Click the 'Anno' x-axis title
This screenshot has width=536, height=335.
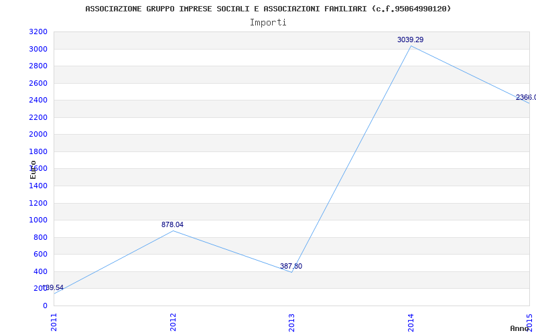coord(521,328)
